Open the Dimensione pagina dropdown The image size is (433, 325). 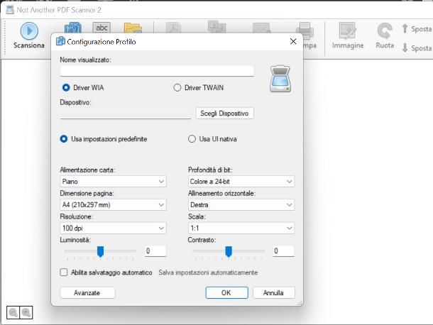pyautogui.click(x=114, y=205)
